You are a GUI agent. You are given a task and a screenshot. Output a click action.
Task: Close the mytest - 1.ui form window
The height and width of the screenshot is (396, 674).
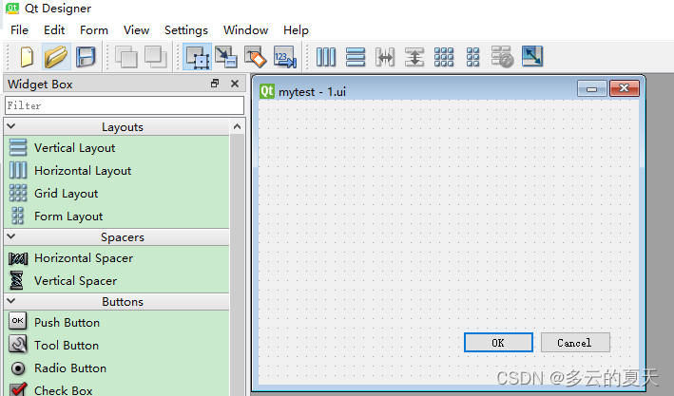(x=625, y=88)
